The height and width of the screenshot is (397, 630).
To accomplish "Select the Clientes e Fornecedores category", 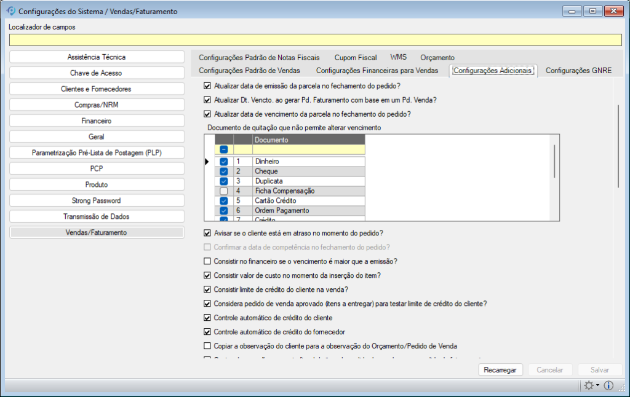I will [97, 89].
